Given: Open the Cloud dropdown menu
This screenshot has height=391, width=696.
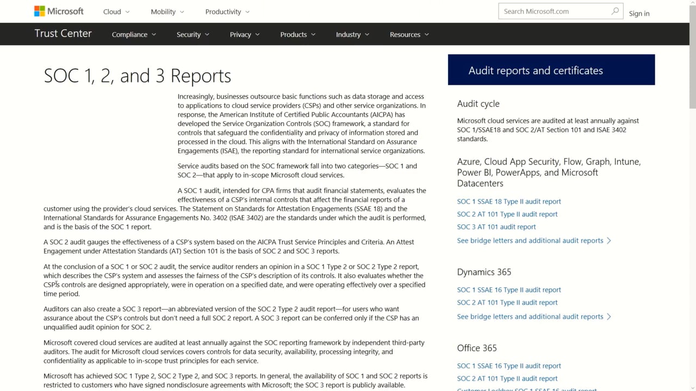Looking at the screenshot, I should click(116, 11).
